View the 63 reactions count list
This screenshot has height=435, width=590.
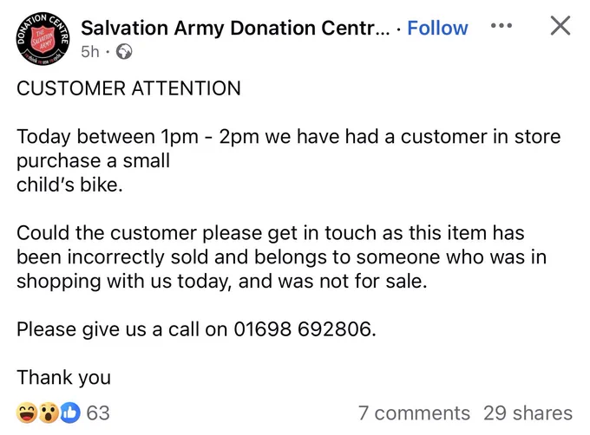pyautogui.click(x=98, y=412)
